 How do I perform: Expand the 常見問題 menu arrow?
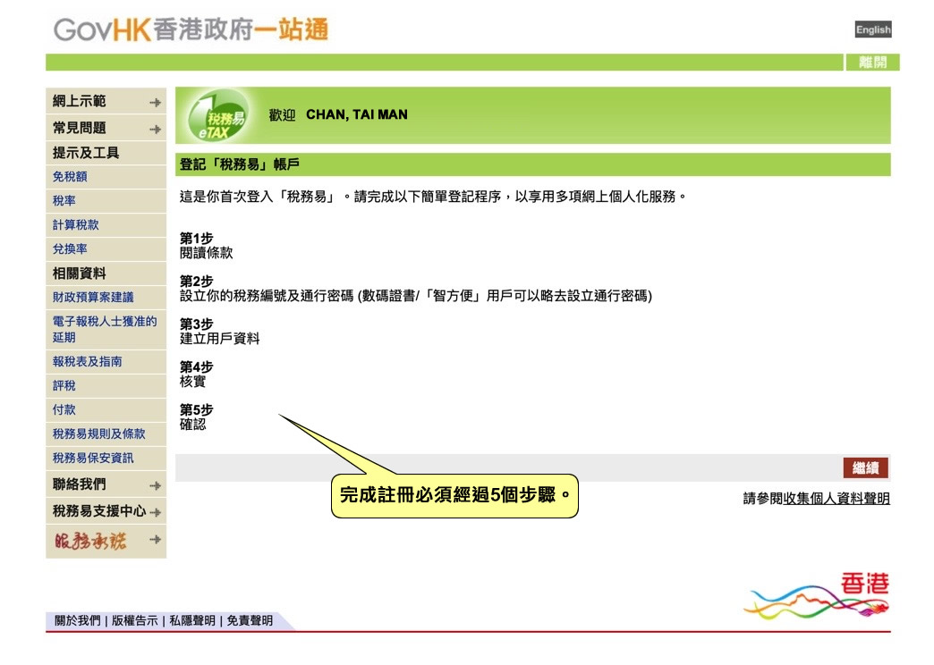tap(156, 129)
